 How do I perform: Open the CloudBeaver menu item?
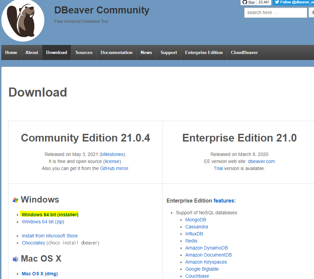click(x=244, y=52)
